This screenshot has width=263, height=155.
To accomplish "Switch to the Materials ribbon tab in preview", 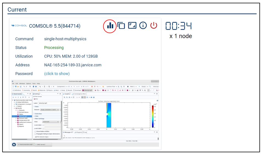I will click(x=42, y=90).
